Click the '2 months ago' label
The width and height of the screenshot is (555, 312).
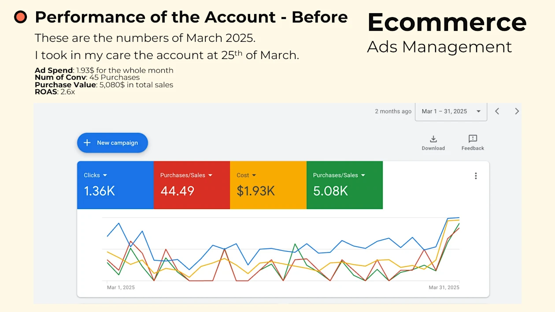point(393,111)
